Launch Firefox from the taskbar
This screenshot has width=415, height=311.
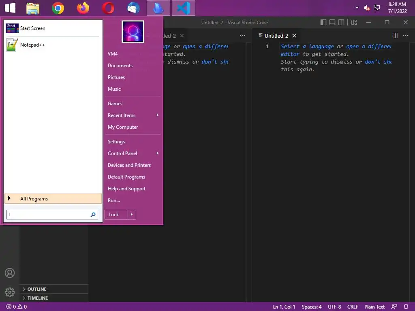(x=83, y=8)
